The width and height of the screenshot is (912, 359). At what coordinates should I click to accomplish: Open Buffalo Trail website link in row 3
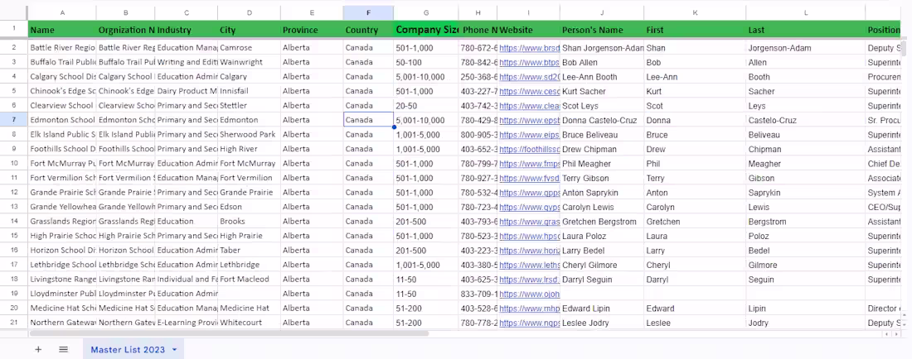529,63
